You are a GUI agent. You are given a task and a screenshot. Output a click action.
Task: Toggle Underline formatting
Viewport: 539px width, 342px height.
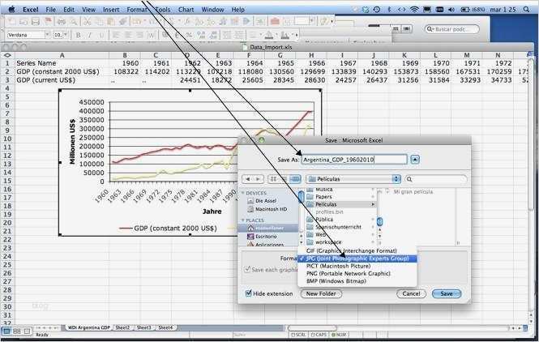point(101,35)
